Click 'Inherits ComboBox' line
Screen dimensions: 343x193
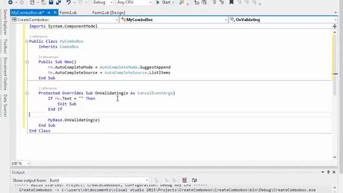click(x=58, y=47)
